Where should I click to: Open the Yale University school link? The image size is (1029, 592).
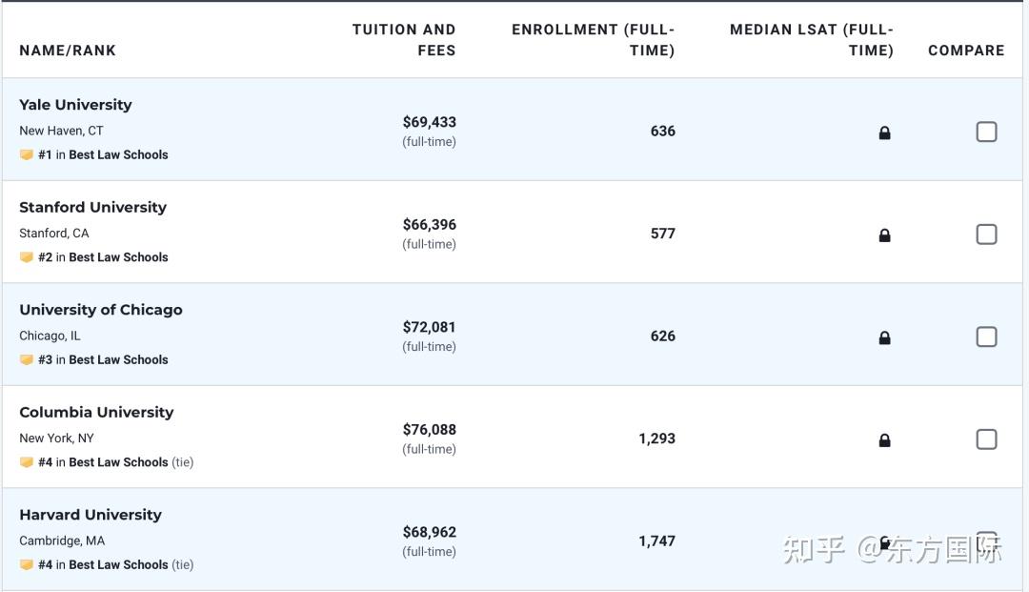pos(75,105)
